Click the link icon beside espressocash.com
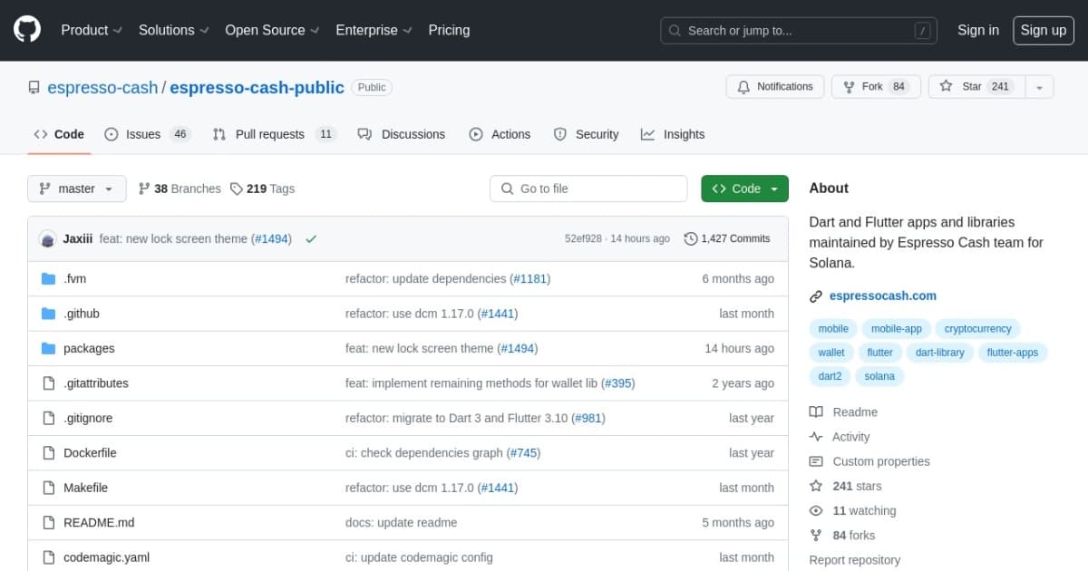Viewport: 1088px width, 571px height. 816,295
